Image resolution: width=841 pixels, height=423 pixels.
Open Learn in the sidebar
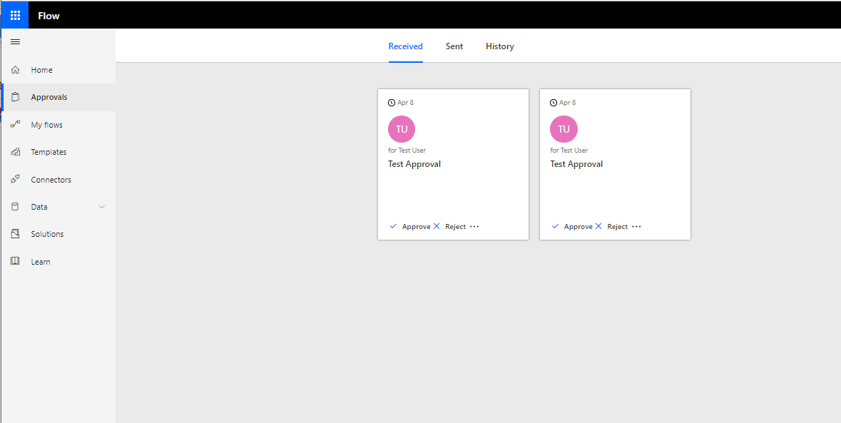[x=58, y=262]
